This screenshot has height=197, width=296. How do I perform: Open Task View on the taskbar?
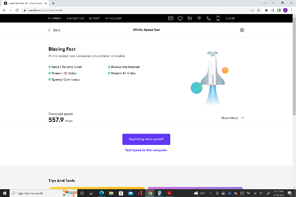(91, 193)
